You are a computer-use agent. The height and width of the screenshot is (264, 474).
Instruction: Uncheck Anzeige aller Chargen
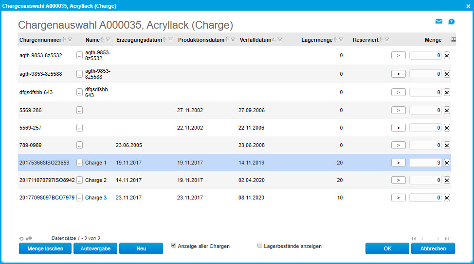pos(174,245)
